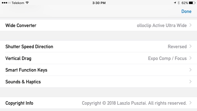Open the Copyright Info row
This screenshot has width=197, height=111.
(x=98, y=103)
